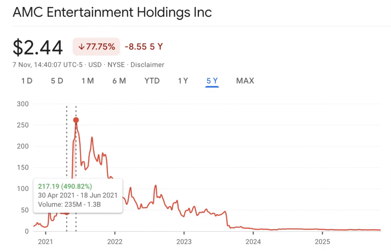391x251 pixels.
Task: Choose the 1 M chart range
Action: click(88, 81)
